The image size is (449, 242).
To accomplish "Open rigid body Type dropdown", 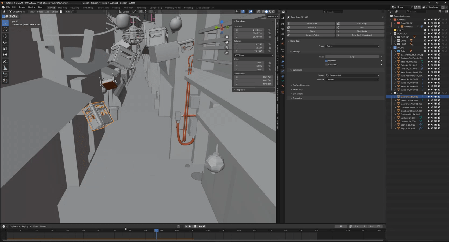I will click(352, 46).
